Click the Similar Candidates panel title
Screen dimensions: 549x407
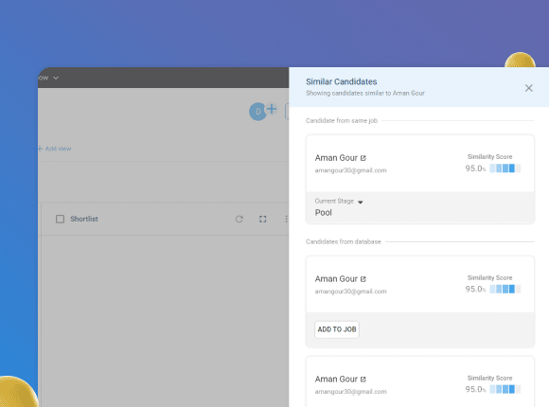click(342, 81)
